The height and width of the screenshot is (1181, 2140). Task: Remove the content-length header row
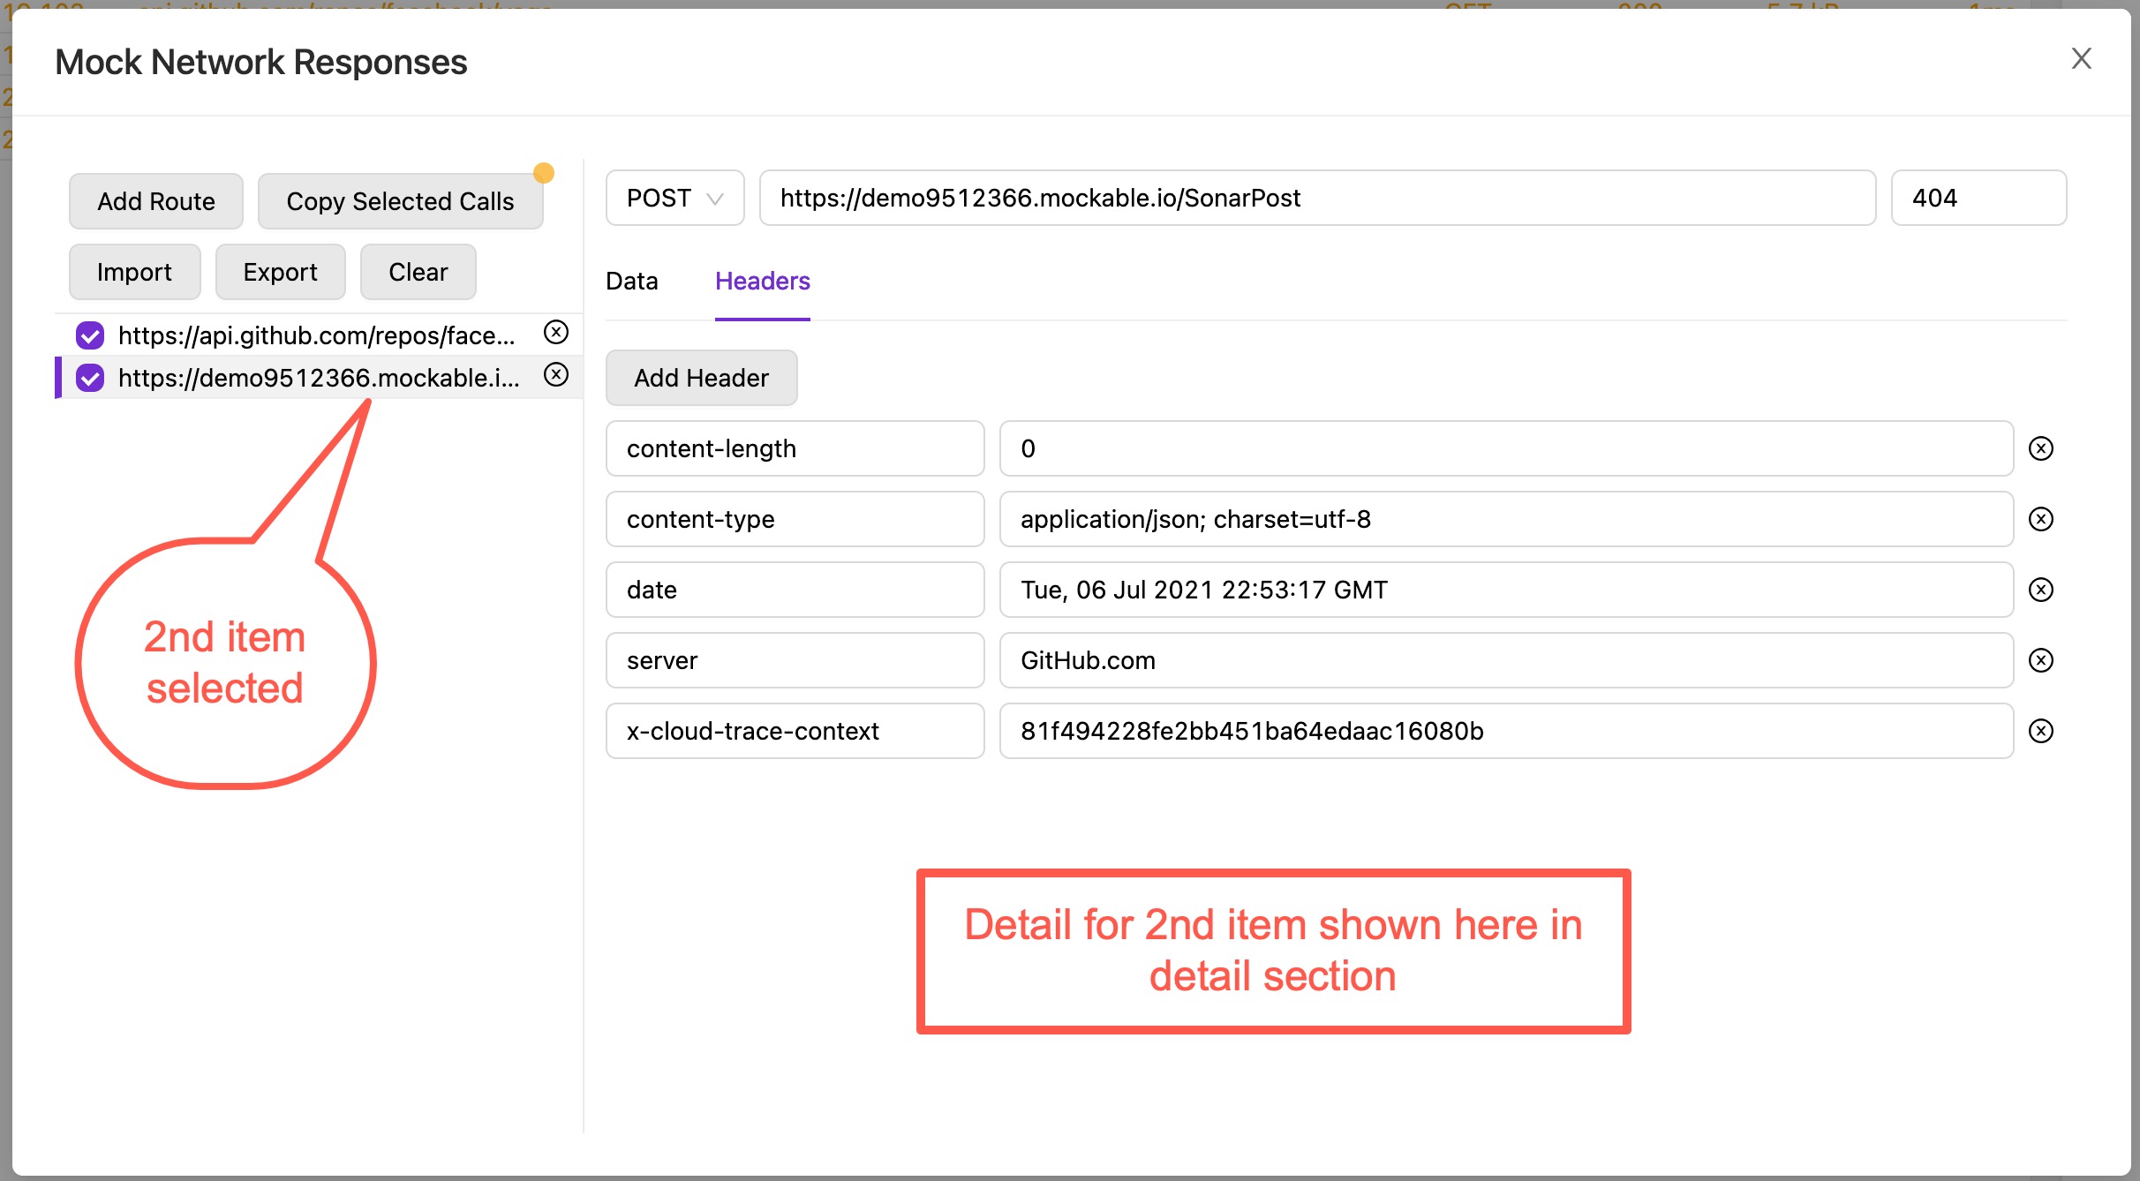point(2040,448)
